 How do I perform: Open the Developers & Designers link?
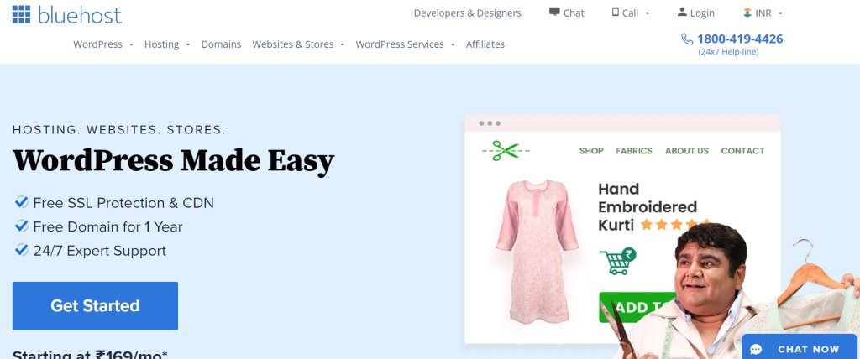pyautogui.click(x=467, y=13)
